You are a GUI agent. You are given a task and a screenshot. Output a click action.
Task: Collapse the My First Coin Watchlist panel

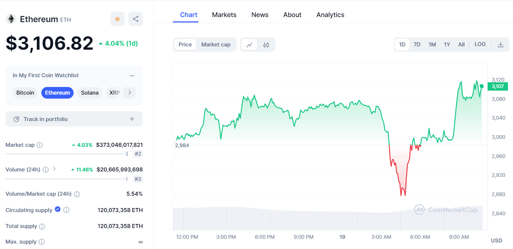[132, 75]
